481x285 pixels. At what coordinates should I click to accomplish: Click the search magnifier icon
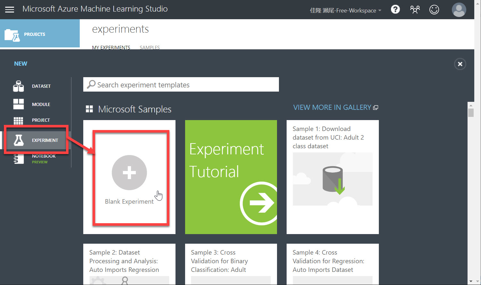coord(91,84)
